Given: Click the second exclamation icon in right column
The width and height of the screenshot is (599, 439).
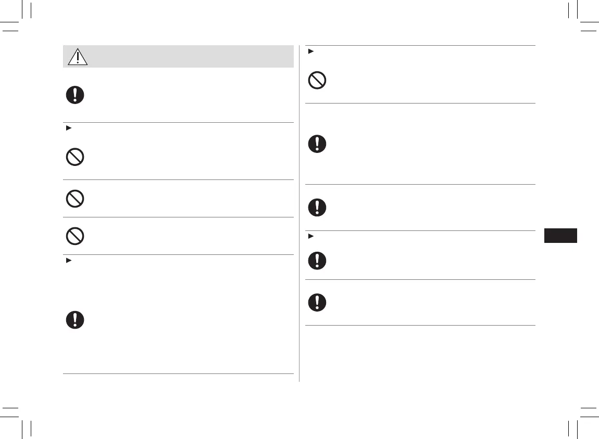Looking at the screenshot, I should click(x=317, y=208).
